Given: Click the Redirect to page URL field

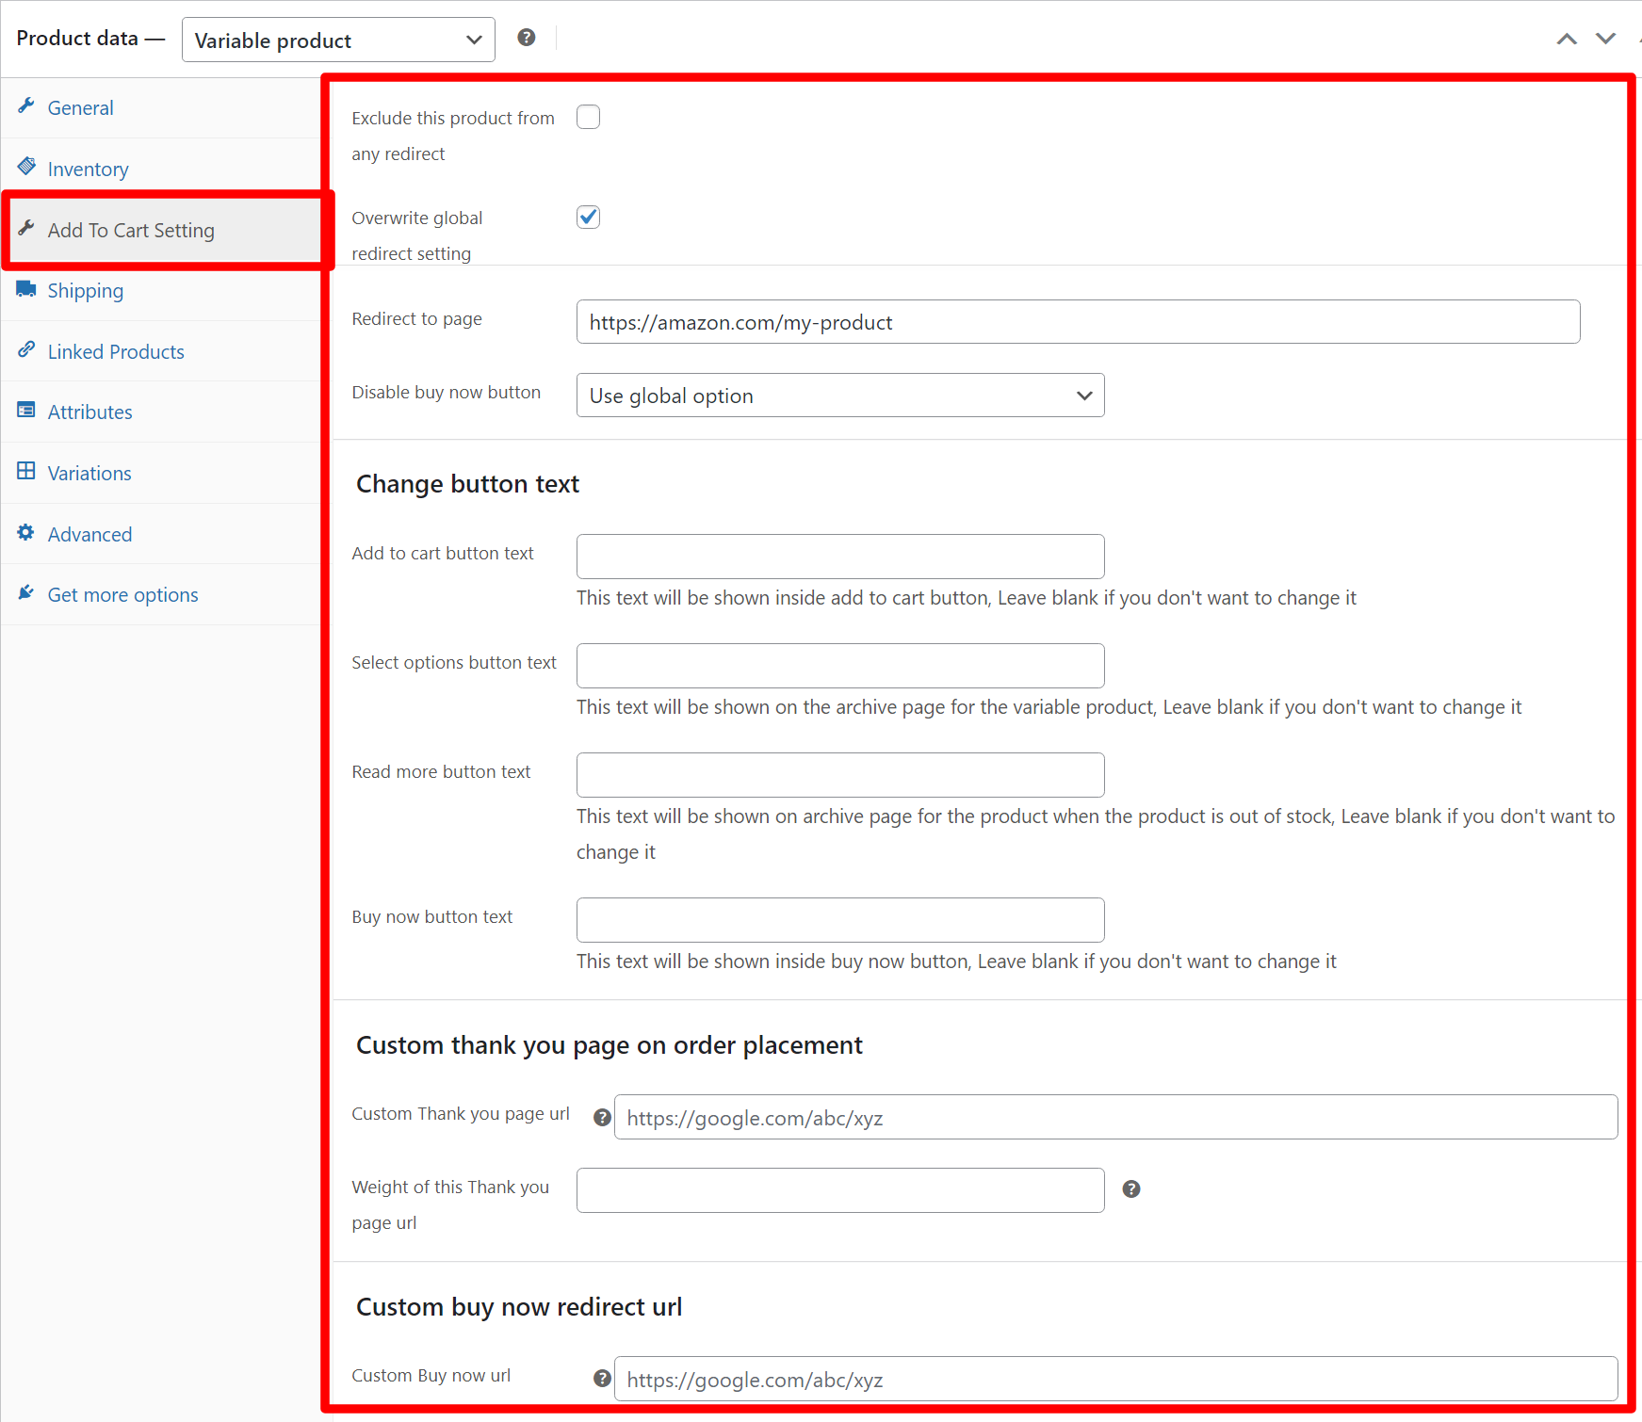Looking at the screenshot, I should coord(1078,323).
